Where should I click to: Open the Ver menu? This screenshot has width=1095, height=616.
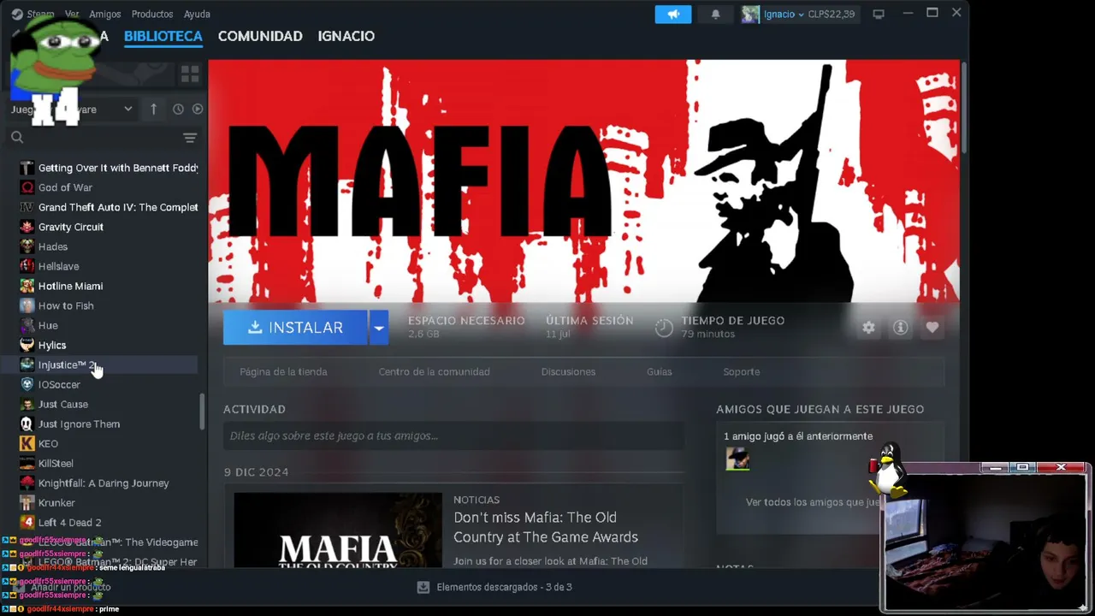[72, 14]
